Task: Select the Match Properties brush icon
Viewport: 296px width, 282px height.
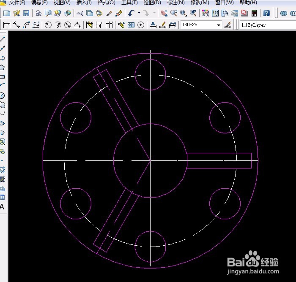Action: pyautogui.click(x=109, y=13)
